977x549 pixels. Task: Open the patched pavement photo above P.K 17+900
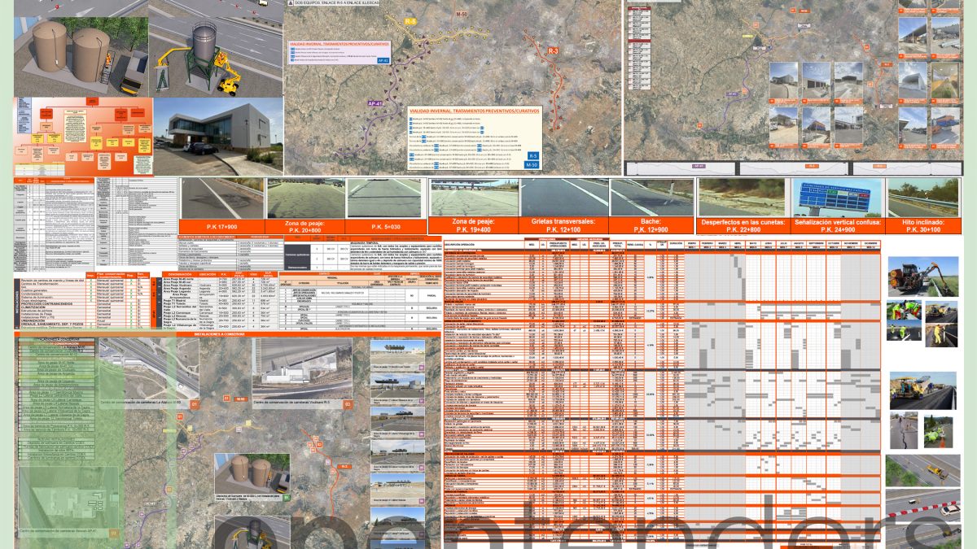[222, 198]
